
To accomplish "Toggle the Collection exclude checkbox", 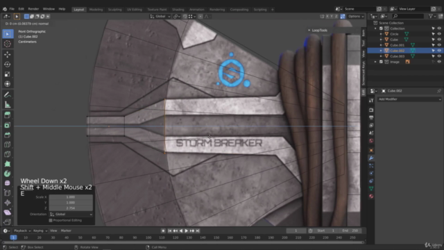I will pos(381,28).
